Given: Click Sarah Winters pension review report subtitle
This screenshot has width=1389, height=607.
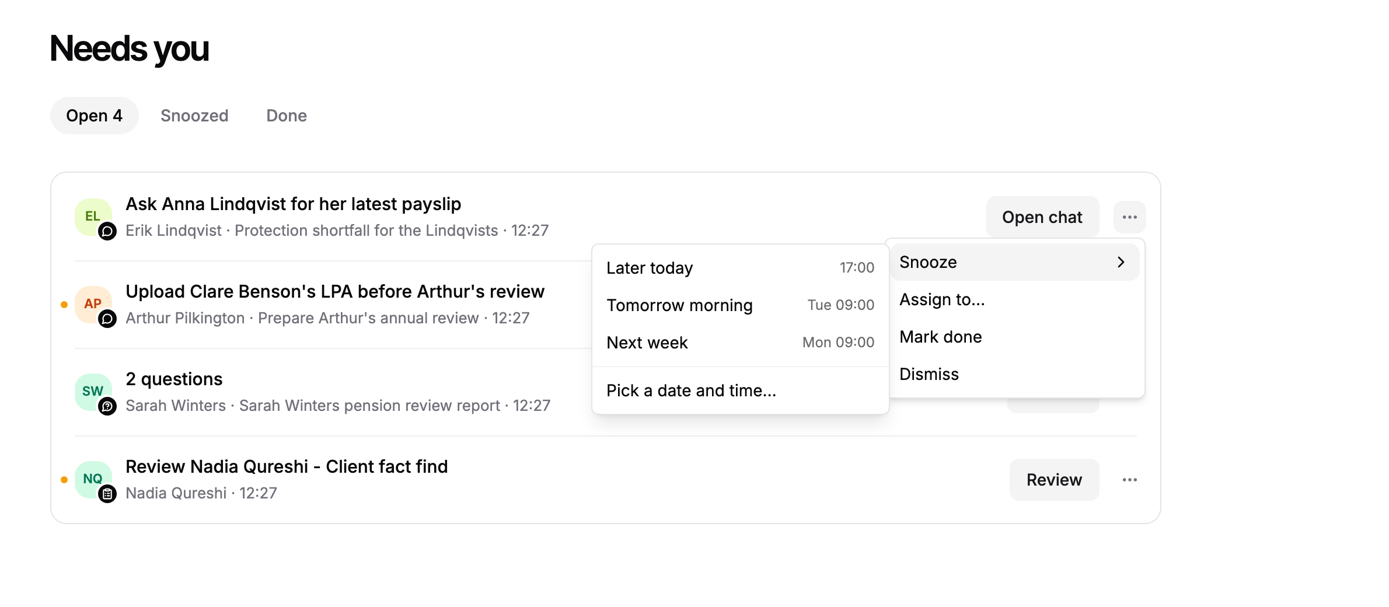Looking at the screenshot, I should point(369,406).
